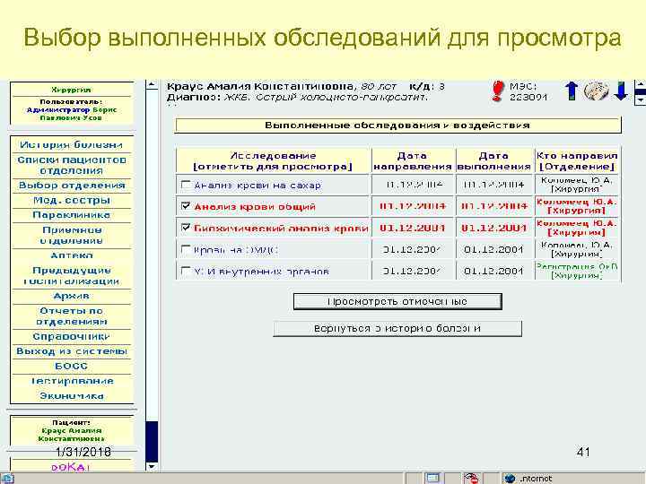
Task: Click 'Вернуться в историю болезни' button
Action: click(397, 328)
